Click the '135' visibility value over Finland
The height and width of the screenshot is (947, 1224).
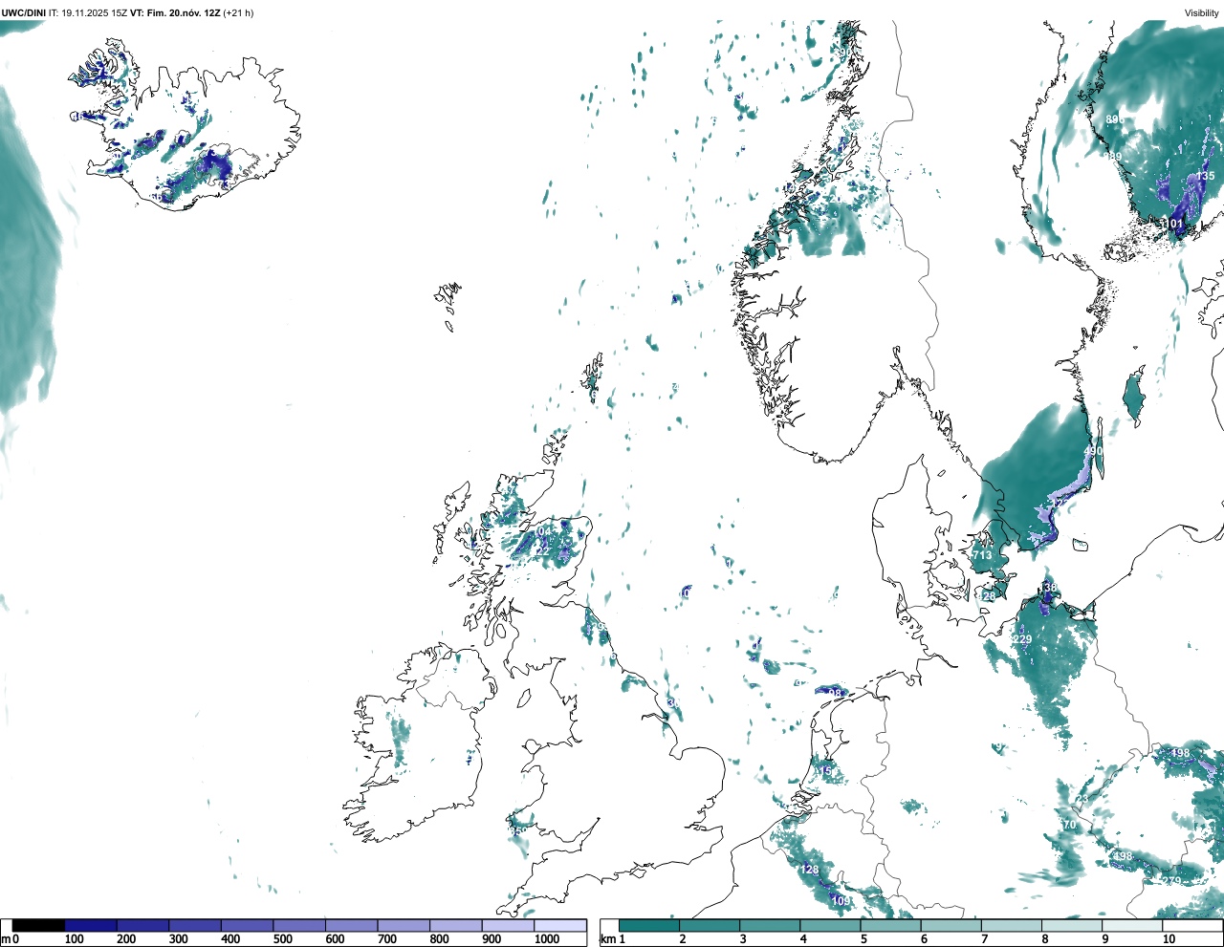(x=1206, y=177)
